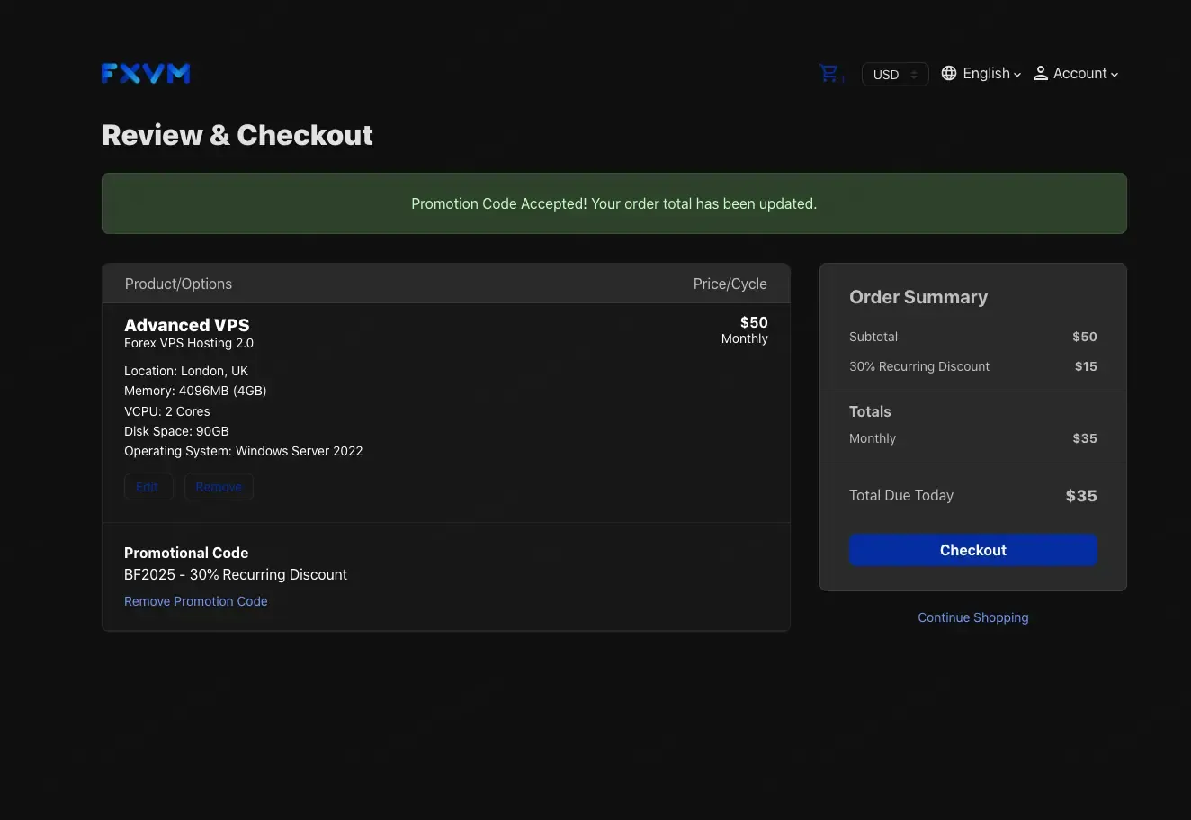Image resolution: width=1191 pixels, height=820 pixels.
Task: Open the USD currency selector
Action: coord(895,75)
